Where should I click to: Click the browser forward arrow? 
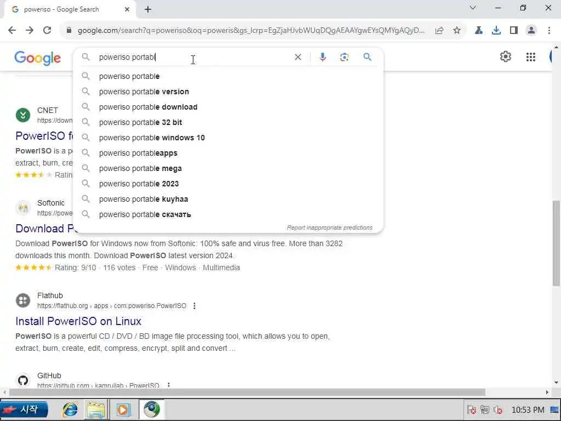(30, 31)
